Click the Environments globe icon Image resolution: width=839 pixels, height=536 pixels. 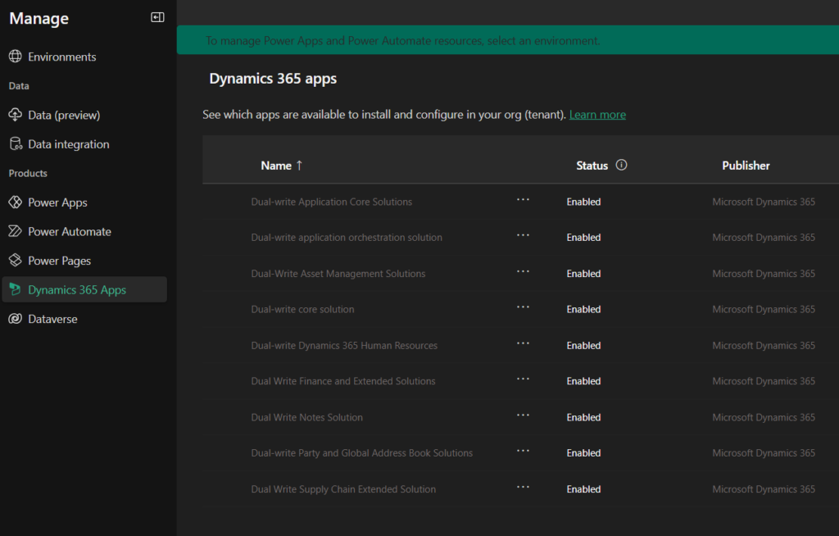click(x=15, y=57)
